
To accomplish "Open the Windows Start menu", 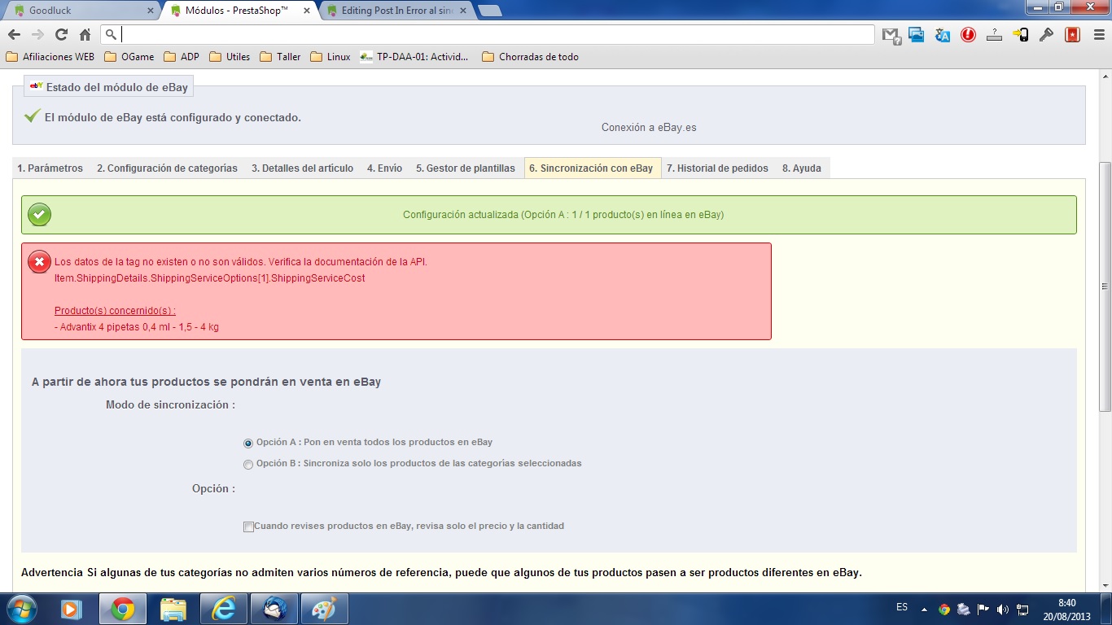I will point(21,609).
